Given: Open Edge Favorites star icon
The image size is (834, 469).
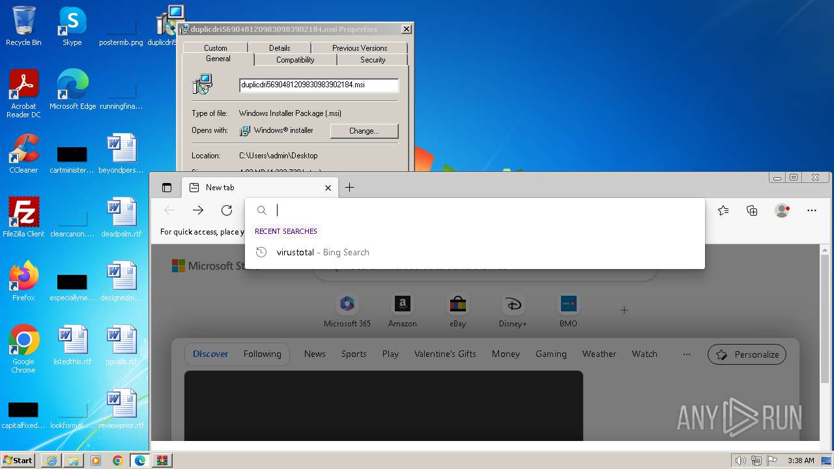Looking at the screenshot, I should tap(723, 210).
